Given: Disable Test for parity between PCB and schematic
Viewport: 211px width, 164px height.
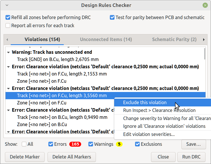Looking at the screenshot, I should (x=112, y=17).
